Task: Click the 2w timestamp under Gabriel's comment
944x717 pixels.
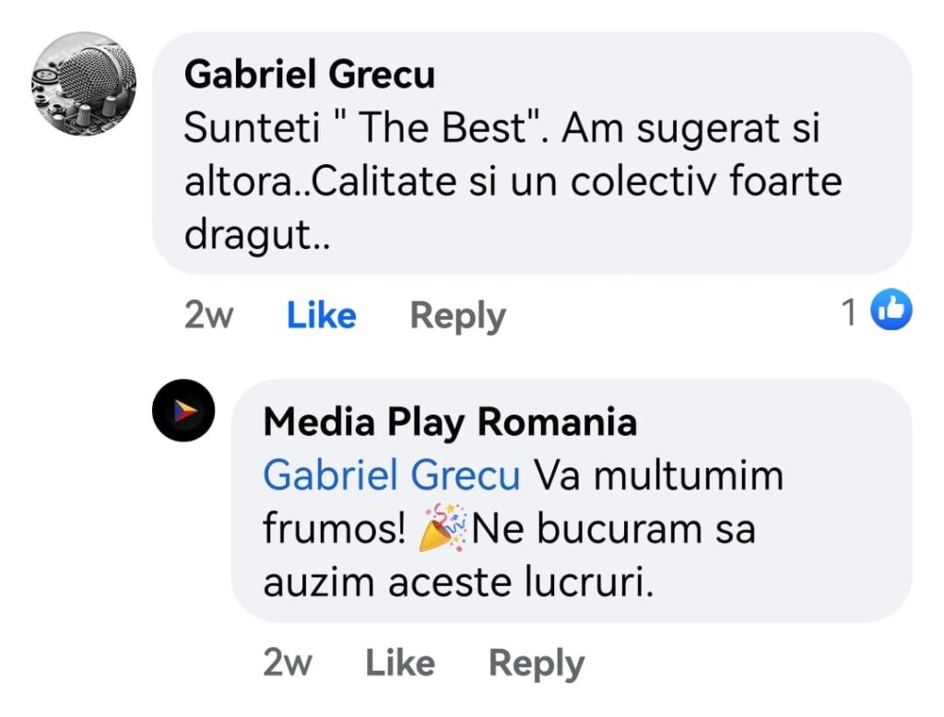Action: [208, 315]
